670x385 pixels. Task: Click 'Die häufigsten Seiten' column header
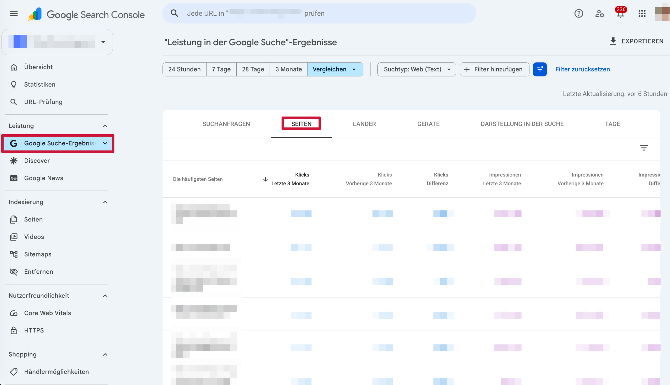(x=198, y=179)
